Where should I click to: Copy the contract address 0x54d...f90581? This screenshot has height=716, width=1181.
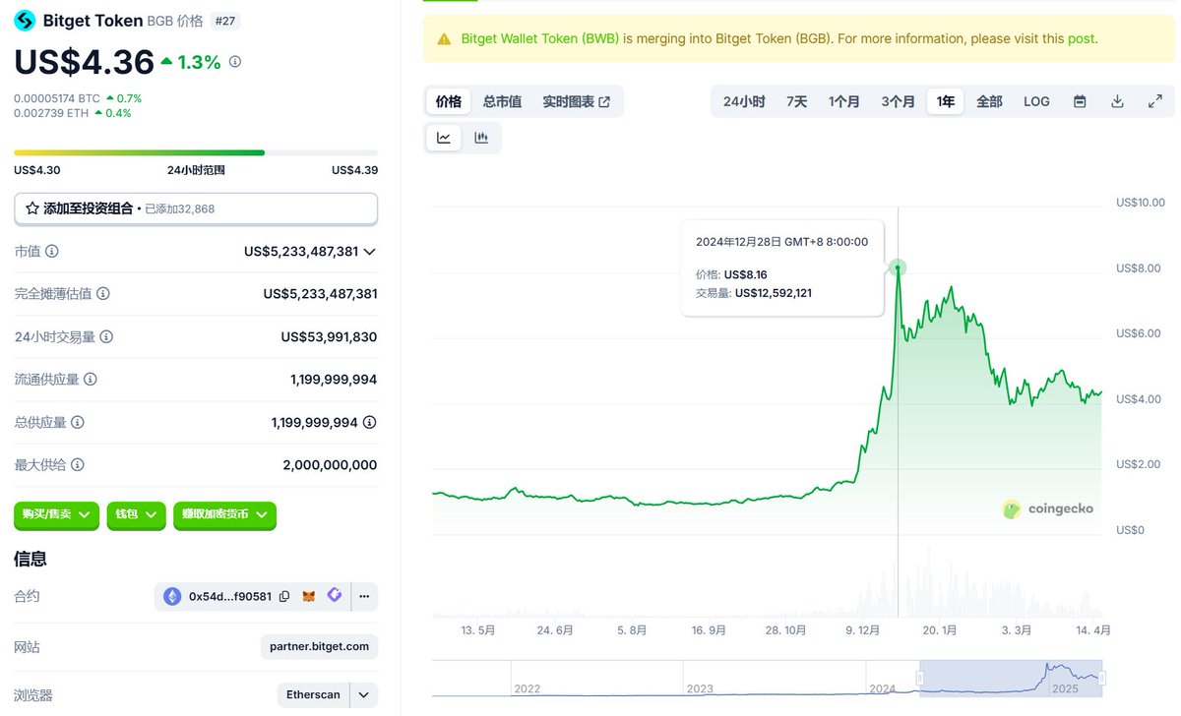point(284,596)
